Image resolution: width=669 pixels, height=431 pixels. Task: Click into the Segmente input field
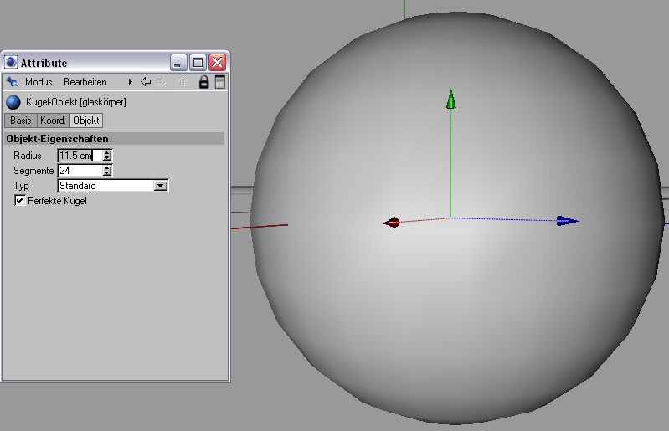(79, 171)
